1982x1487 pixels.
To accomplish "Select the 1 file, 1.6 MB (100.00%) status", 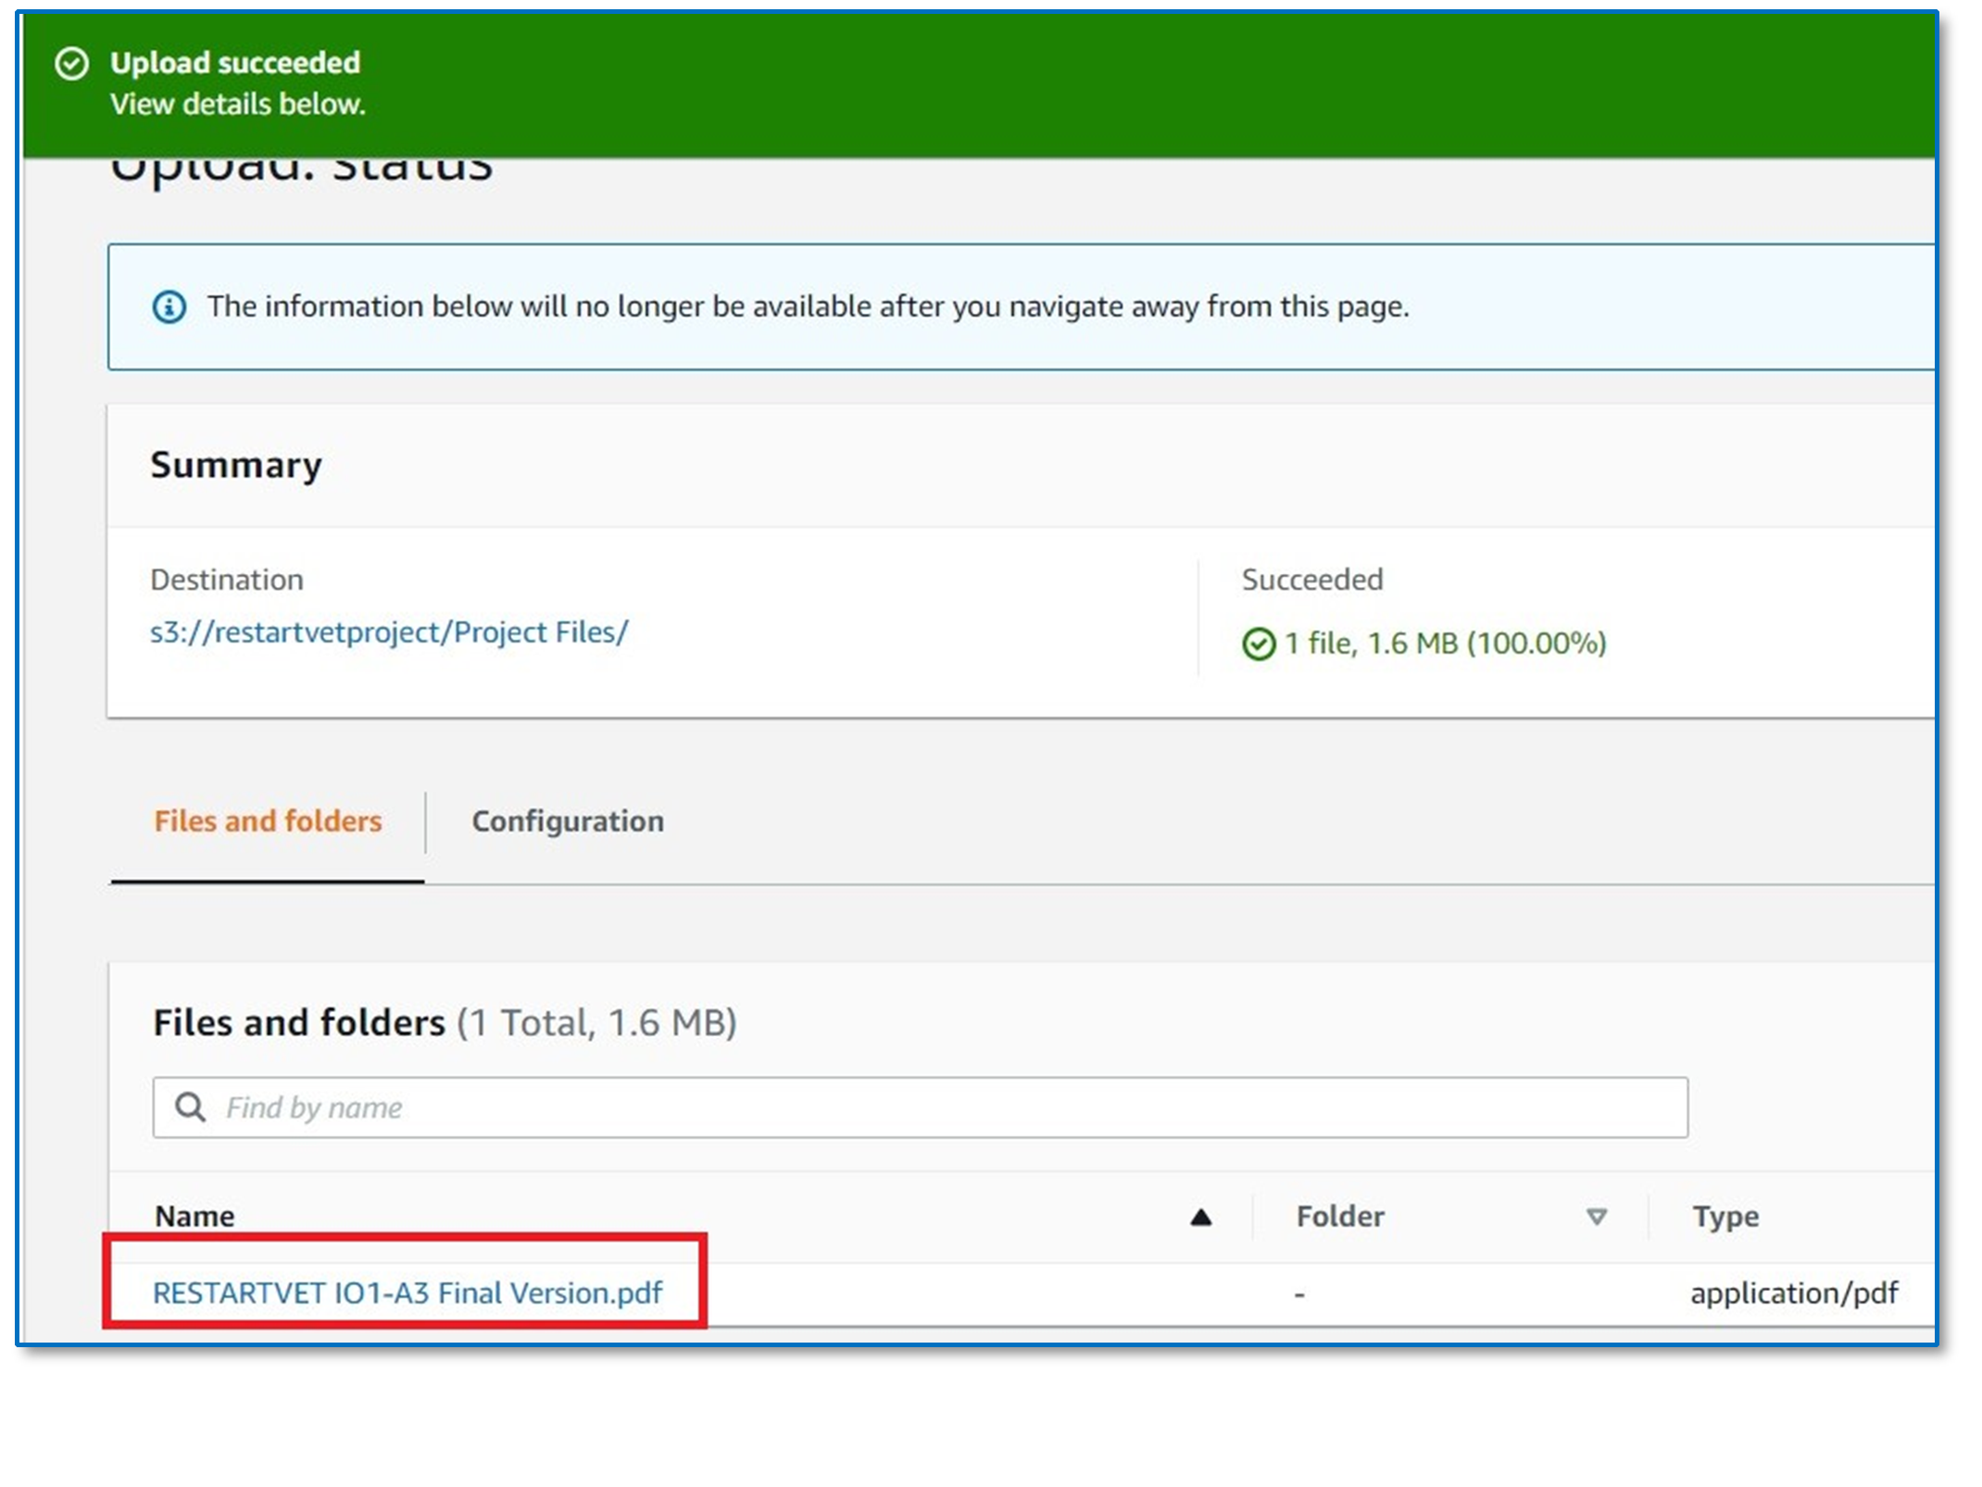I will [x=1445, y=644].
